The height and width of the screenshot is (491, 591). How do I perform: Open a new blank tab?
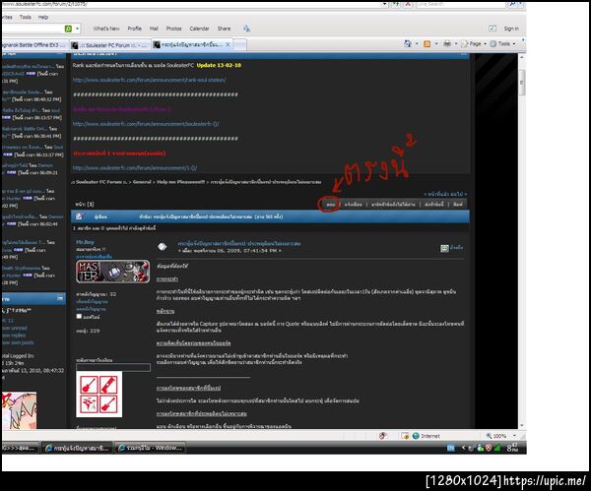click(x=240, y=45)
